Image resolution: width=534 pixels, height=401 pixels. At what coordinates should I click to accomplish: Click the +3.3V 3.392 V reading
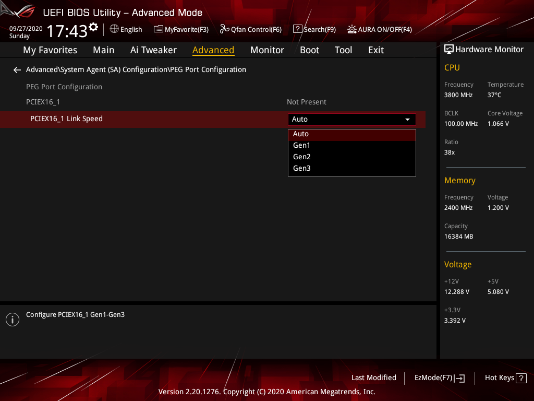[x=455, y=321]
